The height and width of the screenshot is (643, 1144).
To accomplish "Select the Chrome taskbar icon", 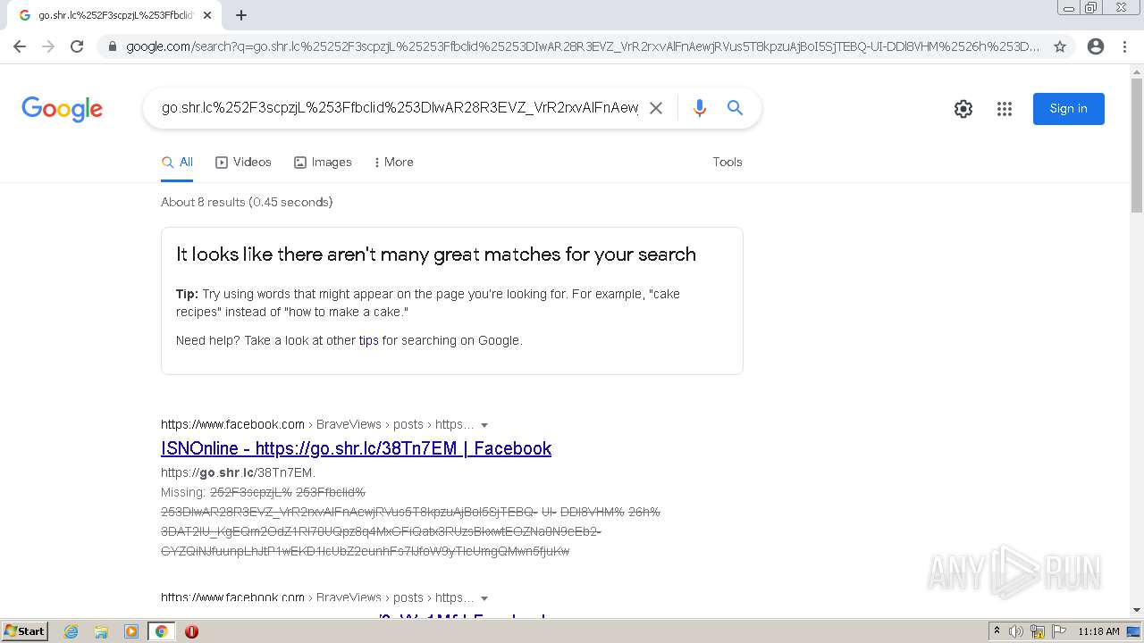I will (161, 631).
